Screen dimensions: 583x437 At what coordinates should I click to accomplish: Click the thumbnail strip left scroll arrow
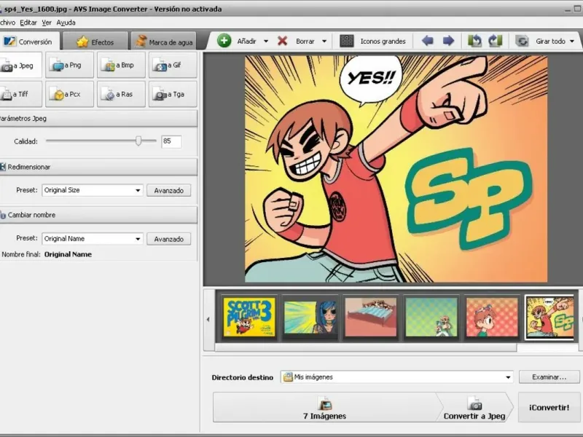208,319
